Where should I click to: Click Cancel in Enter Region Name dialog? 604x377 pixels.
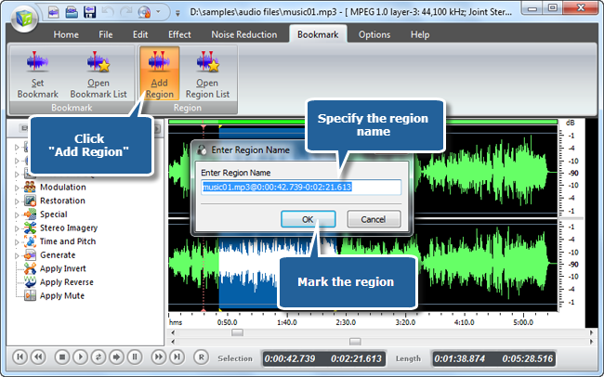click(x=374, y=219)
